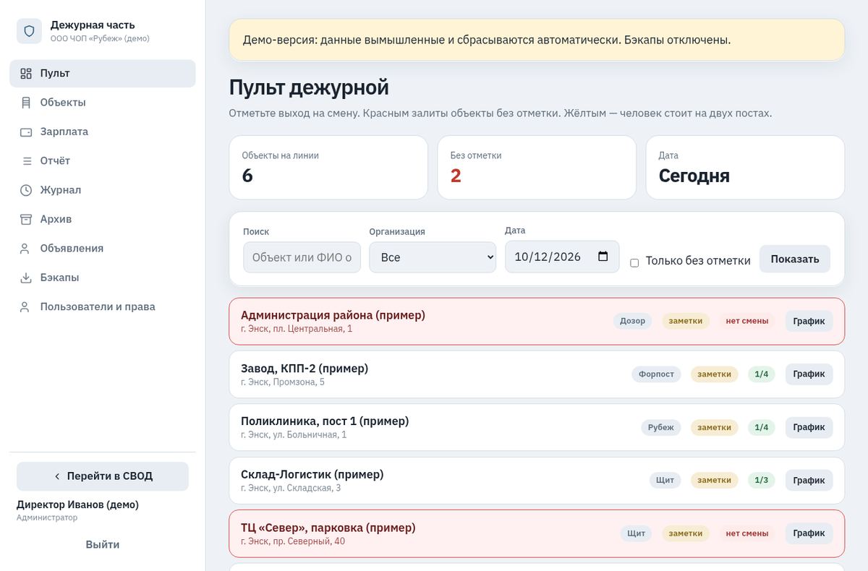Select ТЦ «Север», парковка (пример) title
The height and width of the screenshot is (571, 868).
click(328, 528)
